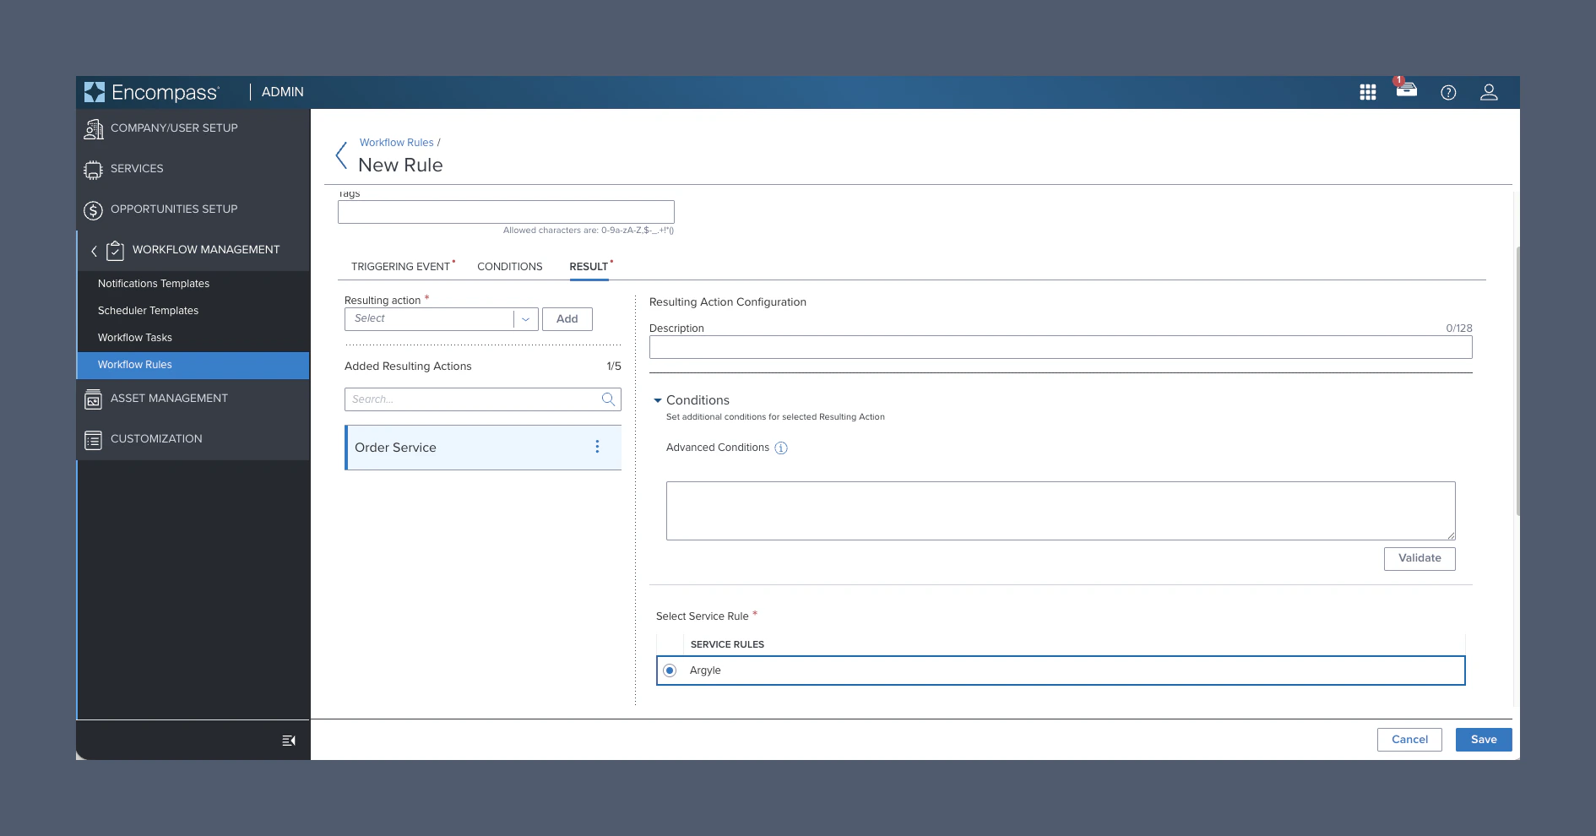Validate the advanced conditions expression
Viewport: 1596px width, 836px height.
[x=1420, y=558]
